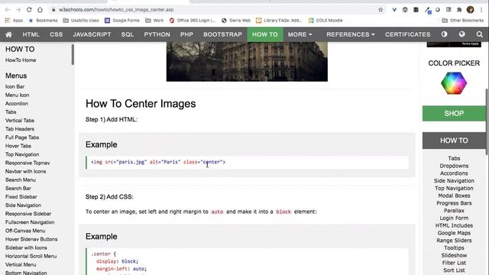This screenshot has height=275, width=489.
Task: Open Vertical Tabs sidebar link
Action: [x=20, y=121]
